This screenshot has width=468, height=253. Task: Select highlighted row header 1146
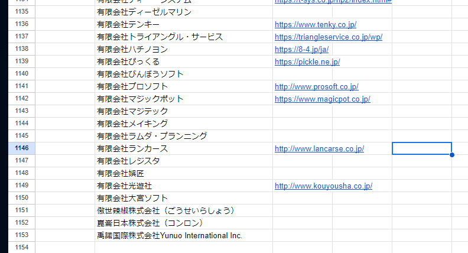(x=22, y=148)
